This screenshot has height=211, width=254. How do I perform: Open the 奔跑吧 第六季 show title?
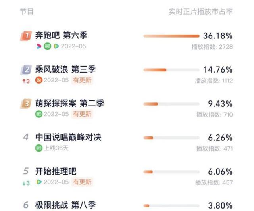[x=62, y=35]
